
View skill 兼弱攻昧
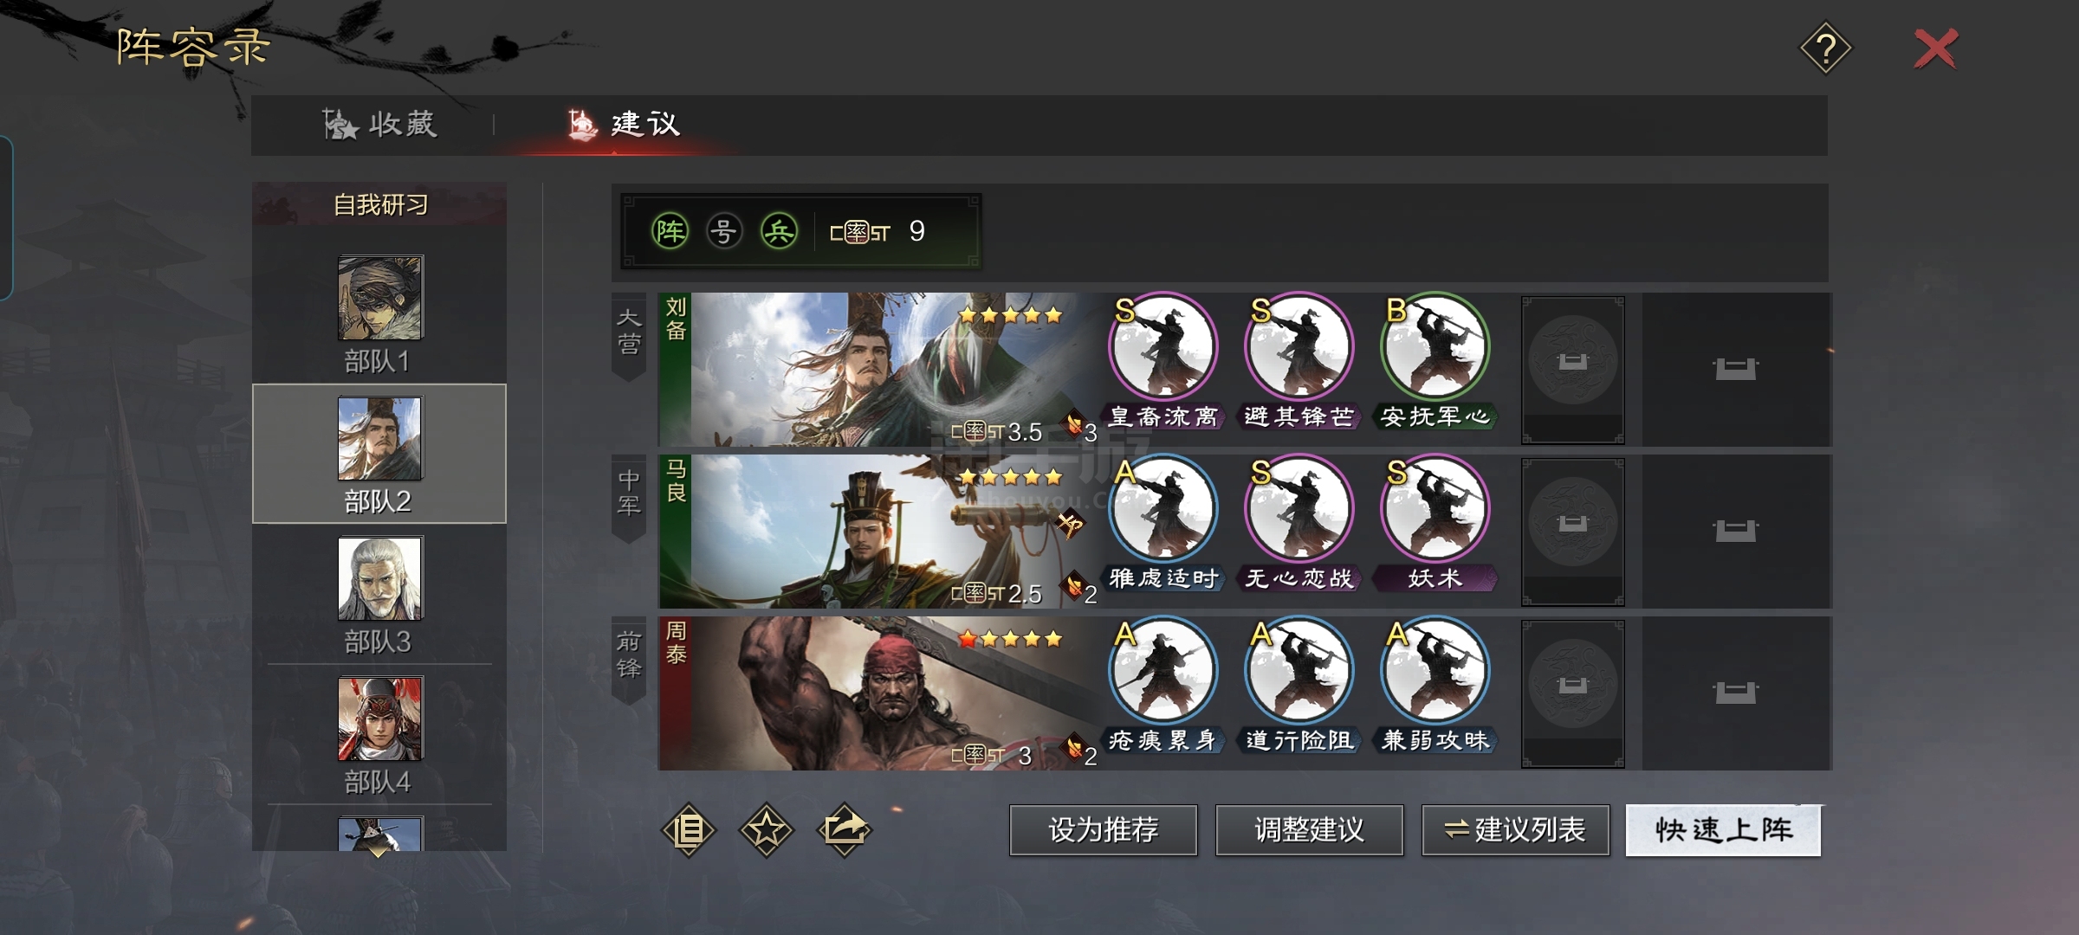click(1435, 686)
